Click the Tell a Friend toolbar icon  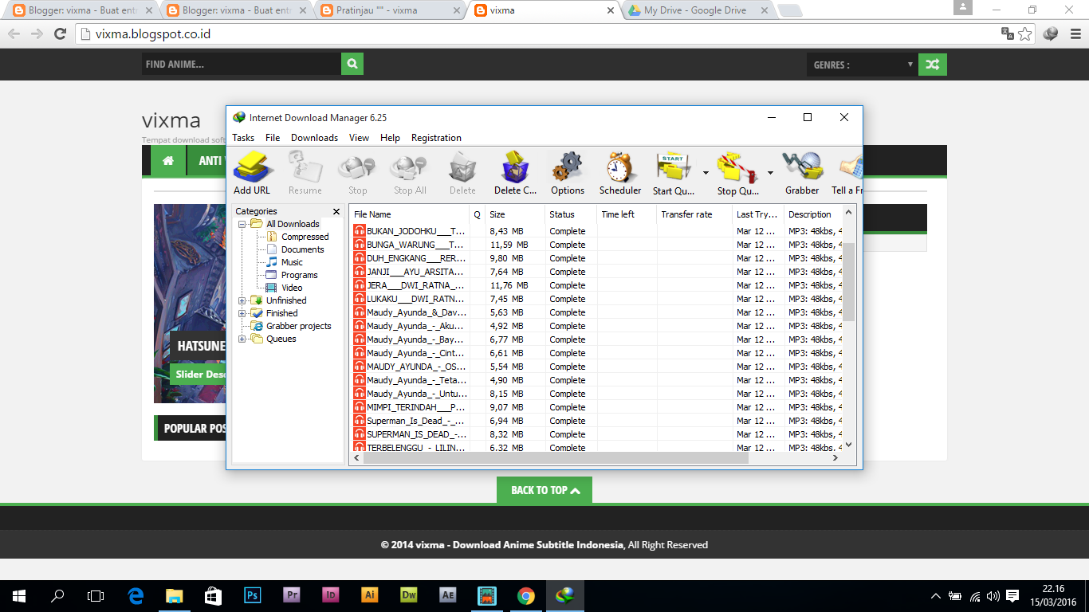[x=851, y=167]
